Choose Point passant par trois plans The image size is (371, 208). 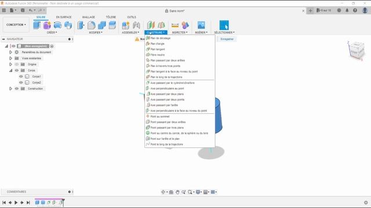(x=180, y=128)
